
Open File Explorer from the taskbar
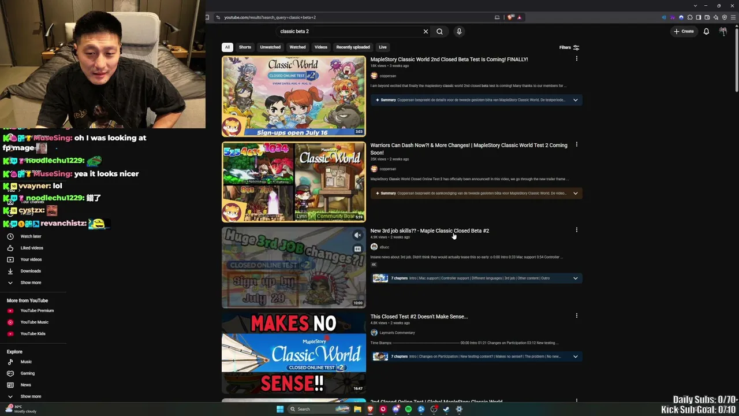(357, 409)
